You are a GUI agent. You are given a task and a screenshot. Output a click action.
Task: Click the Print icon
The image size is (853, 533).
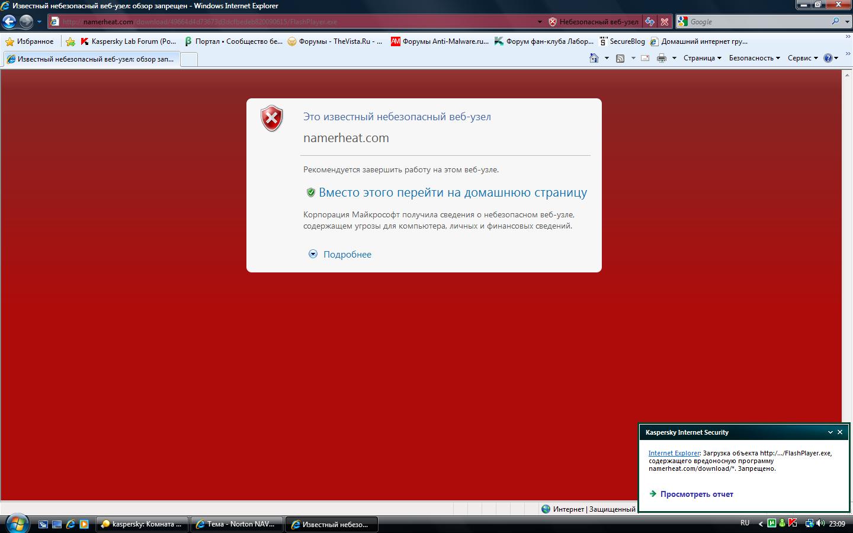point(662,58)
